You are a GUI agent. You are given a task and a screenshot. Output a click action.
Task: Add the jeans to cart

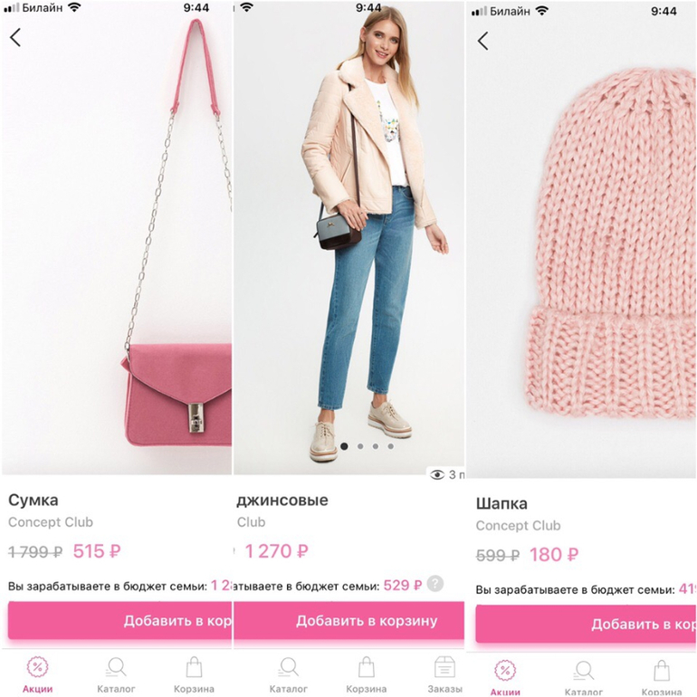(x=348, y=621)
